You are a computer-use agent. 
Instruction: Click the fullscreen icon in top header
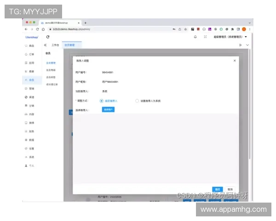pyautogui.click(x=205, y=37)
